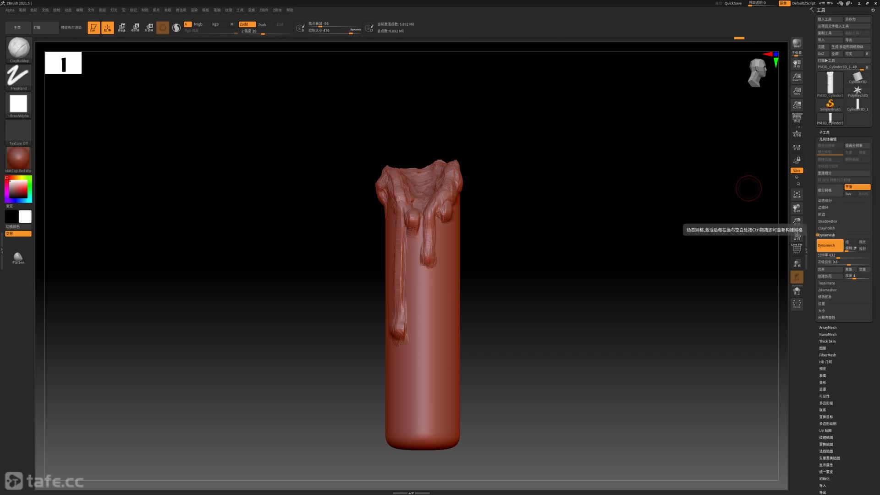Click the 载入工具 load tool button
Screen dimensions: 880x495
click(830, 19)
